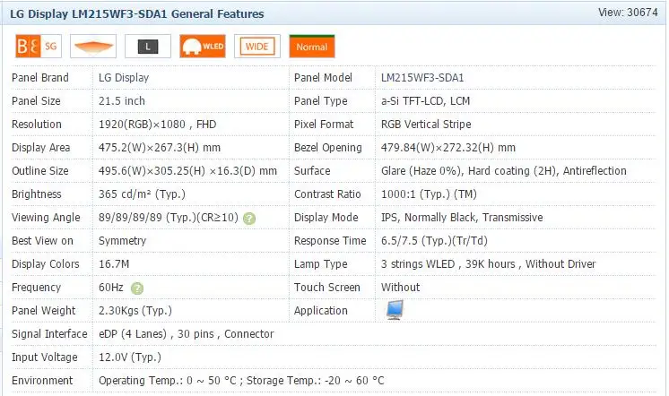Image resolution: width=669 pixels, height=396 pixels.
Task: Click the 21.5 inch panel size value
Action: (122, 101)
